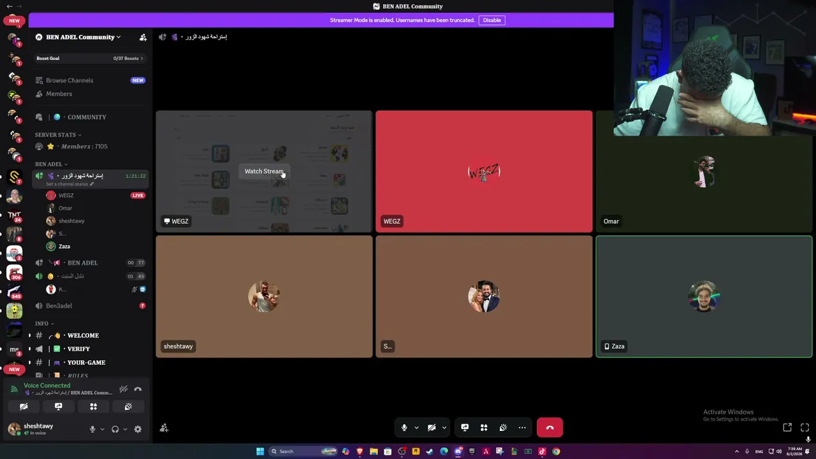Join the Ben3adel voice channel
Screen dimensions: 816x459
[x=90, y=306]
